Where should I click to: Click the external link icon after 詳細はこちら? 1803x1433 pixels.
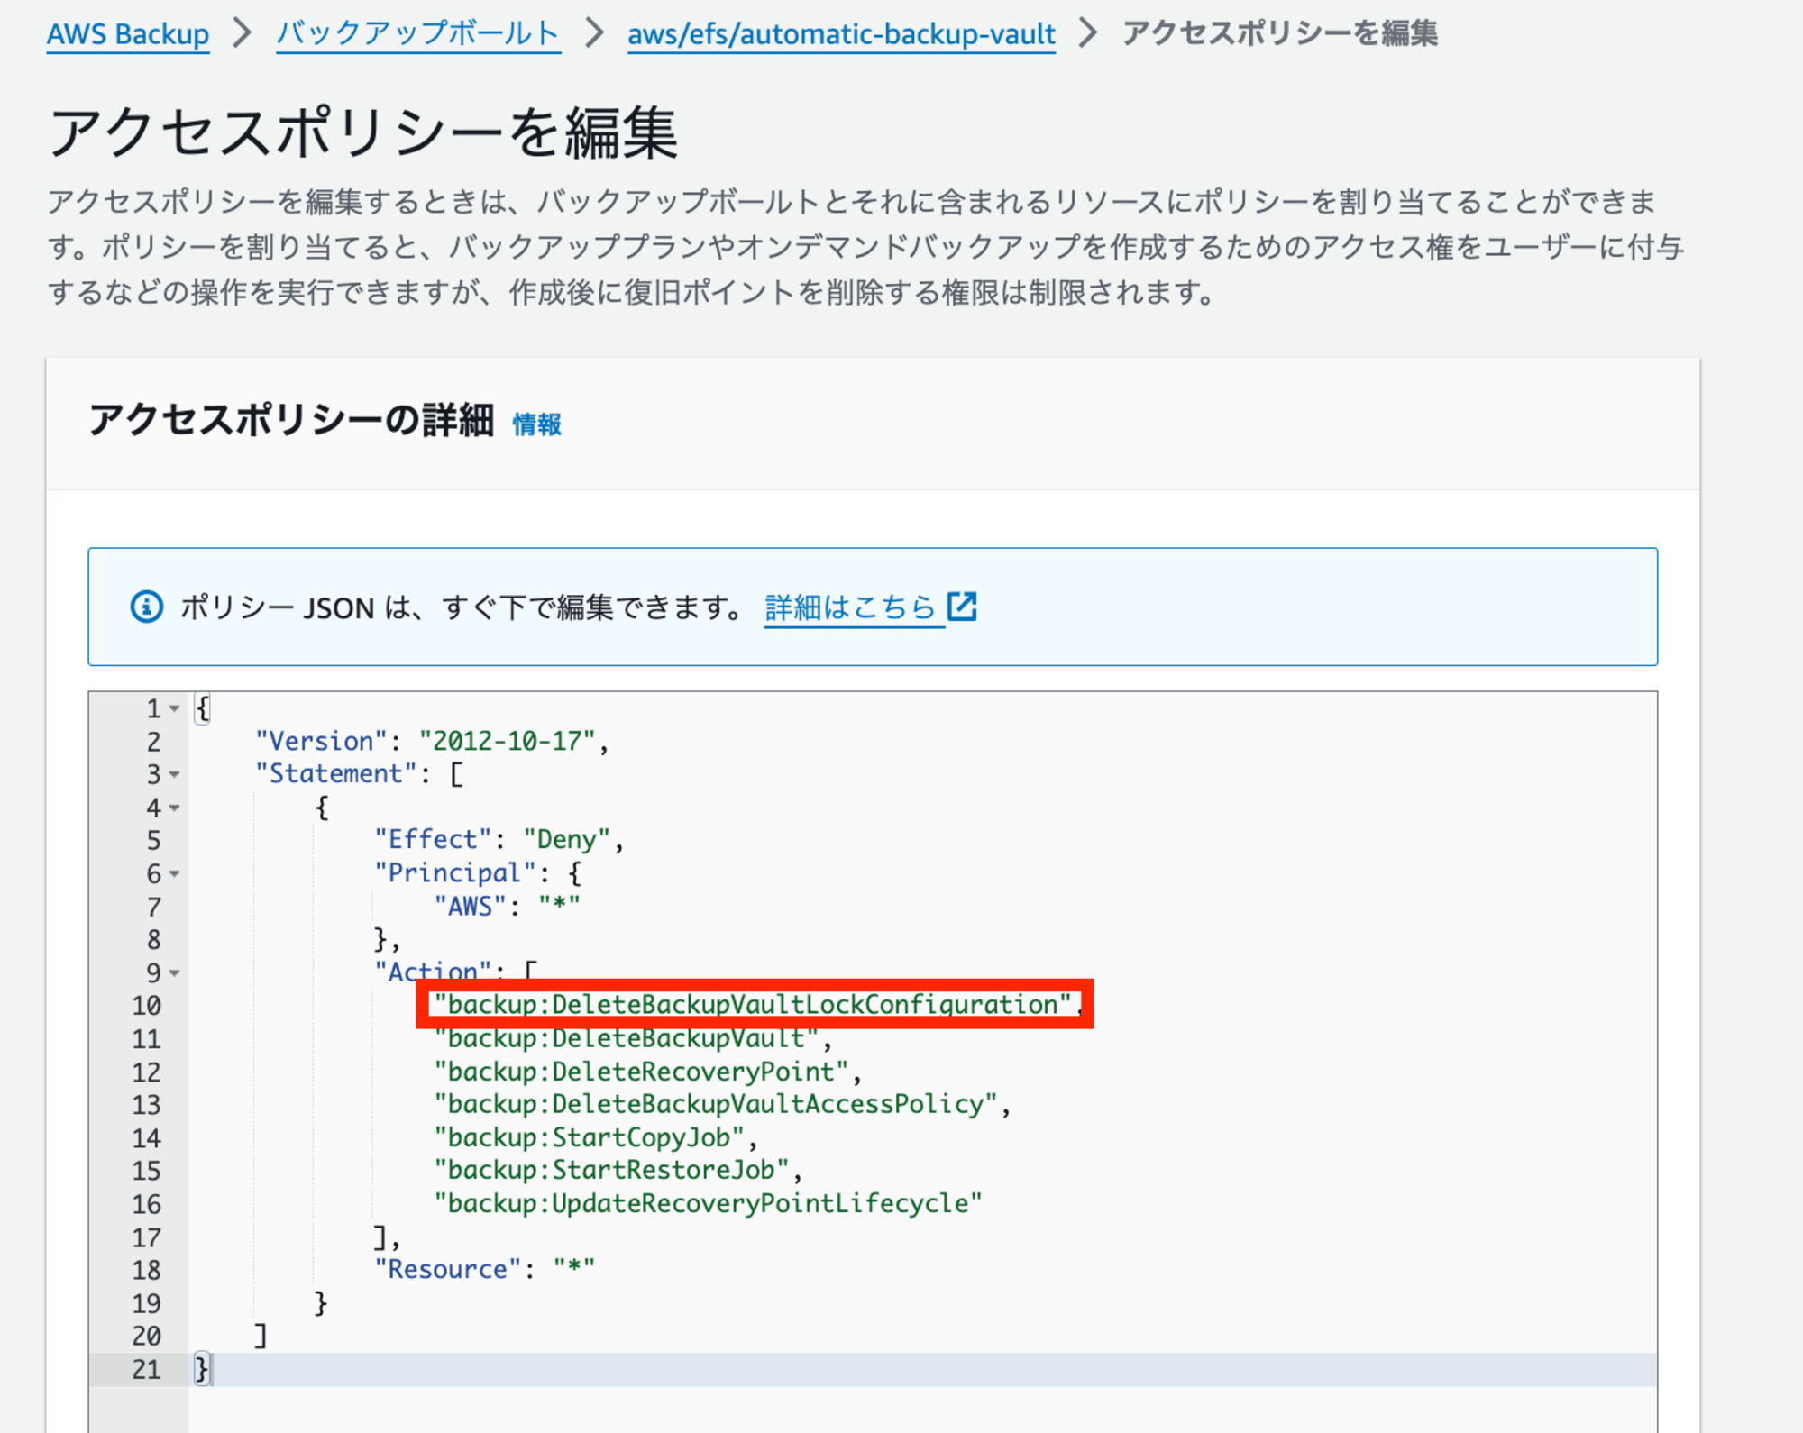pyautogui.click(x=962, y=607)
